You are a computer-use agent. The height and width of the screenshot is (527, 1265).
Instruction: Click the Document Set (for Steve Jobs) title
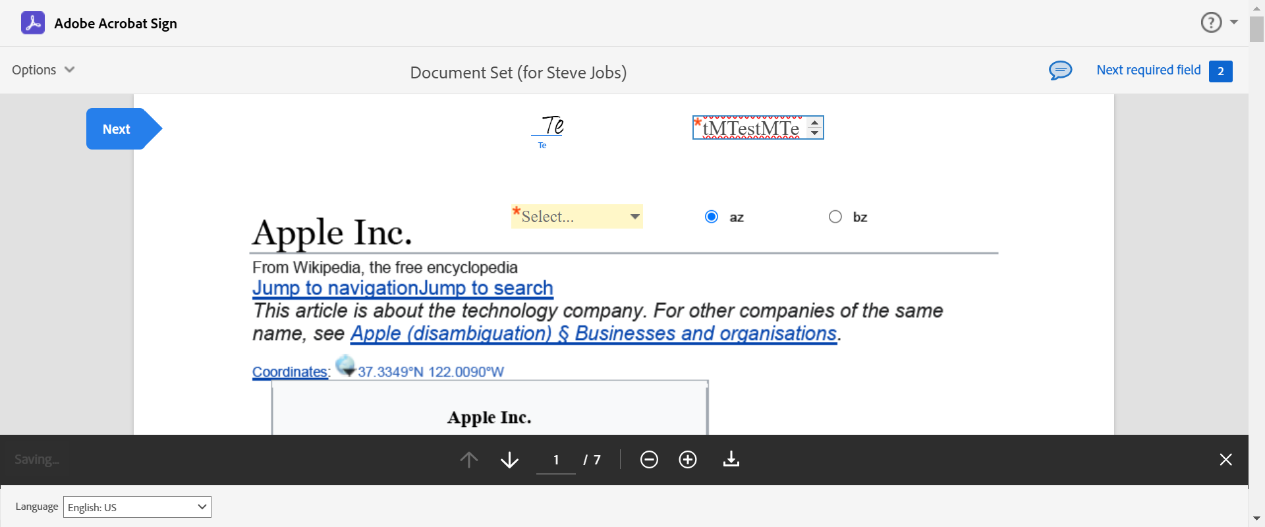pos(519,72)
